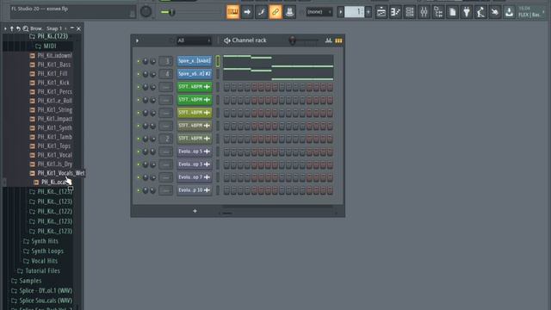Expand the Vocal Hits folder
Screen dimensions: 551x310
click(40, 261)
